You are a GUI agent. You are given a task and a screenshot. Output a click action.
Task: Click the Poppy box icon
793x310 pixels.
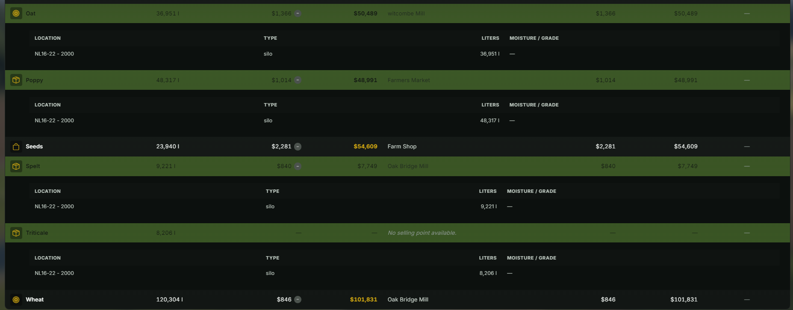click(x=16, y=80)
